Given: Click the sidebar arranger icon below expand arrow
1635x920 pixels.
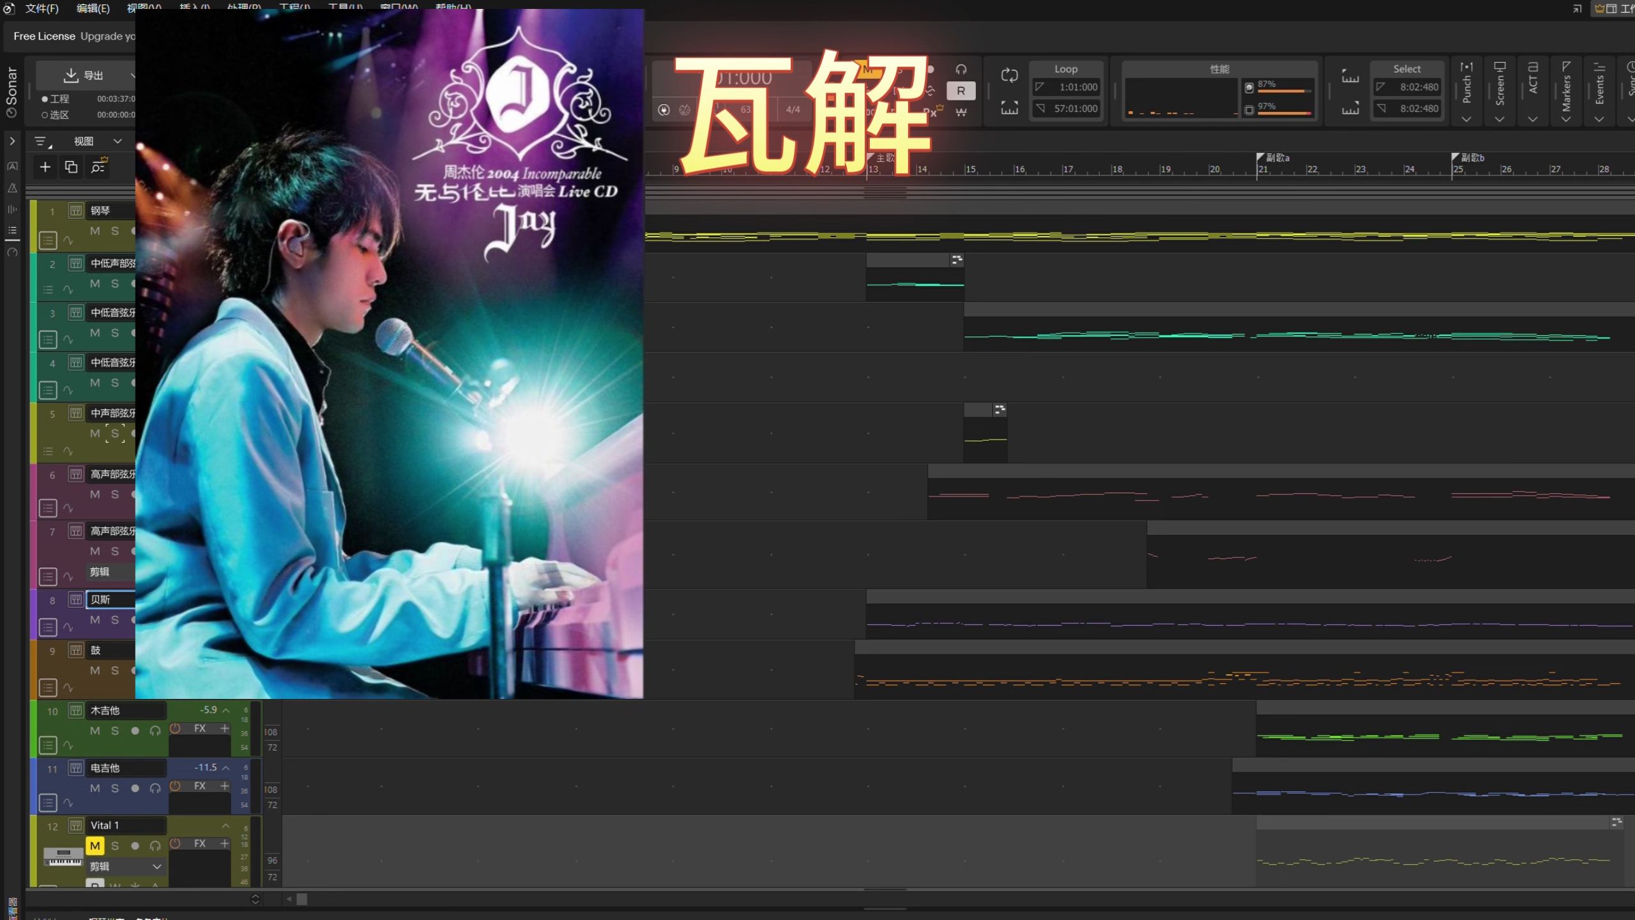Looking at the screenshot, I should 12,166.
